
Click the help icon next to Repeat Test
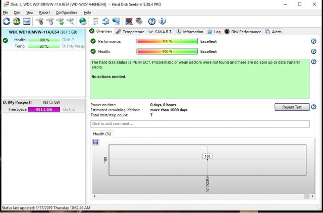[x=314, y=107]
